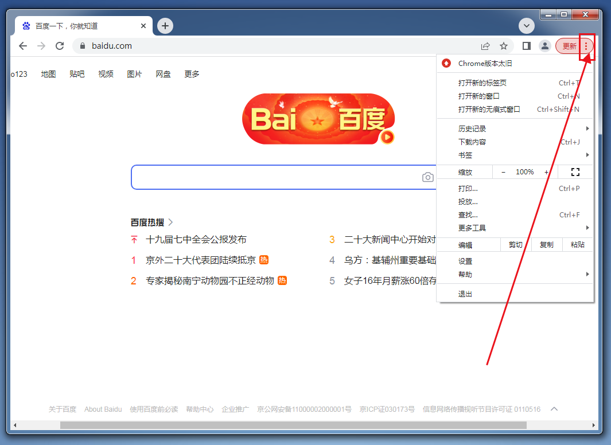This screenshot has width=611, height=445.
Task: Expand the 帮助 submenu
Action: [x=515, y=275]
